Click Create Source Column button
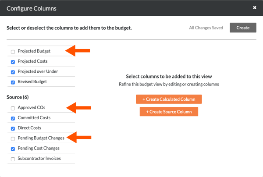 [x=169, y=112]
